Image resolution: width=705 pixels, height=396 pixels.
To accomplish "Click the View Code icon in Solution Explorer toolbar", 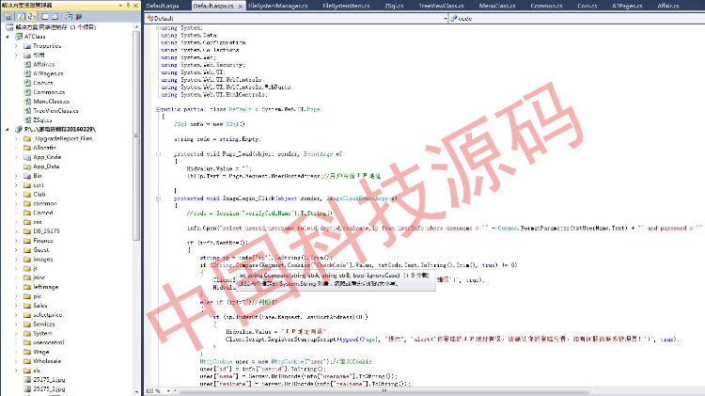I will [x=44, y=17].
